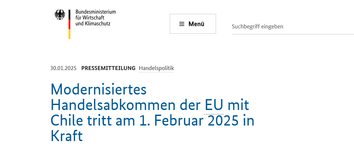The height and width of the screenshot is (147, 354).
Task: Click the "für Wirtschaft" logo line
Action: [91, 18]
